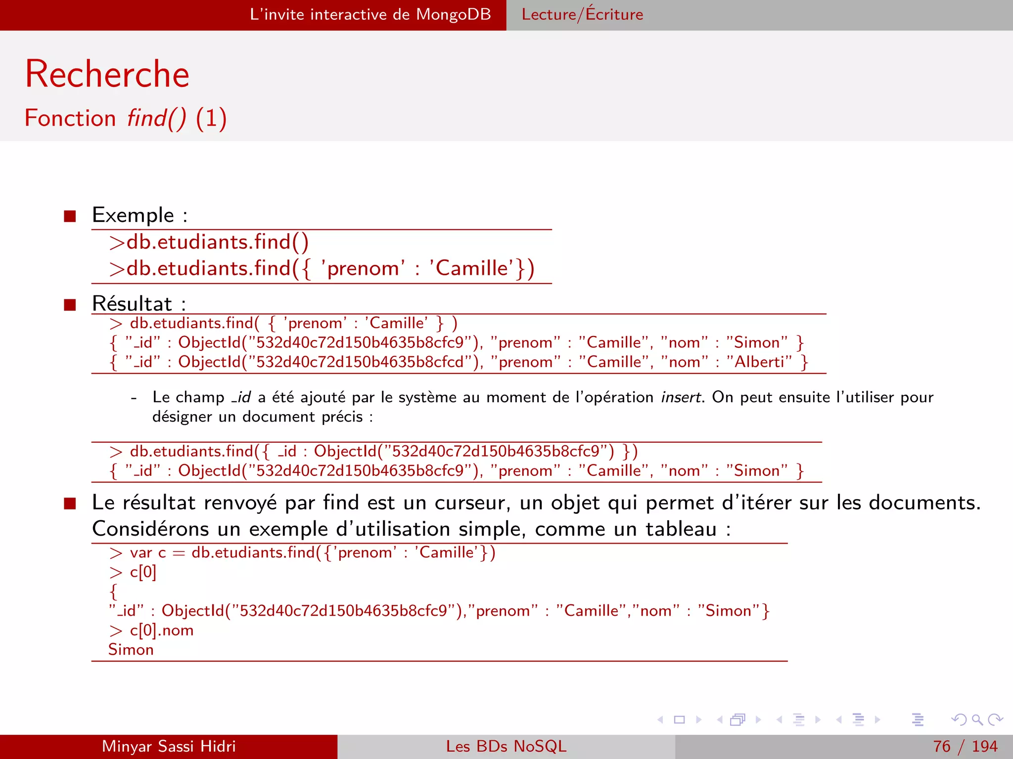1013x759 pixels.
Task: Open section L'invite interactive de MongoDB
Action: tap(370, 14)
